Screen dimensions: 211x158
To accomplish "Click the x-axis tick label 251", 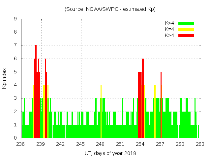I will 120,144.
